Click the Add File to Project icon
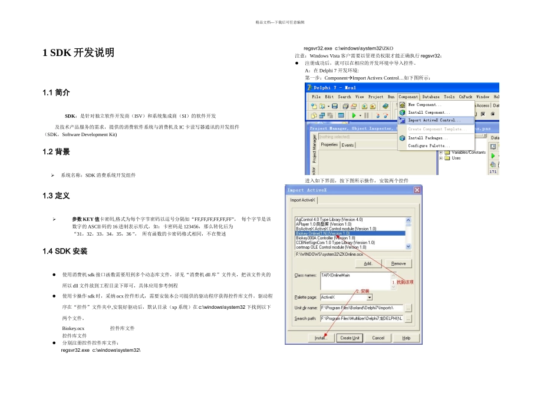Viewport: 560px width, 396px height. click(364, 106)
